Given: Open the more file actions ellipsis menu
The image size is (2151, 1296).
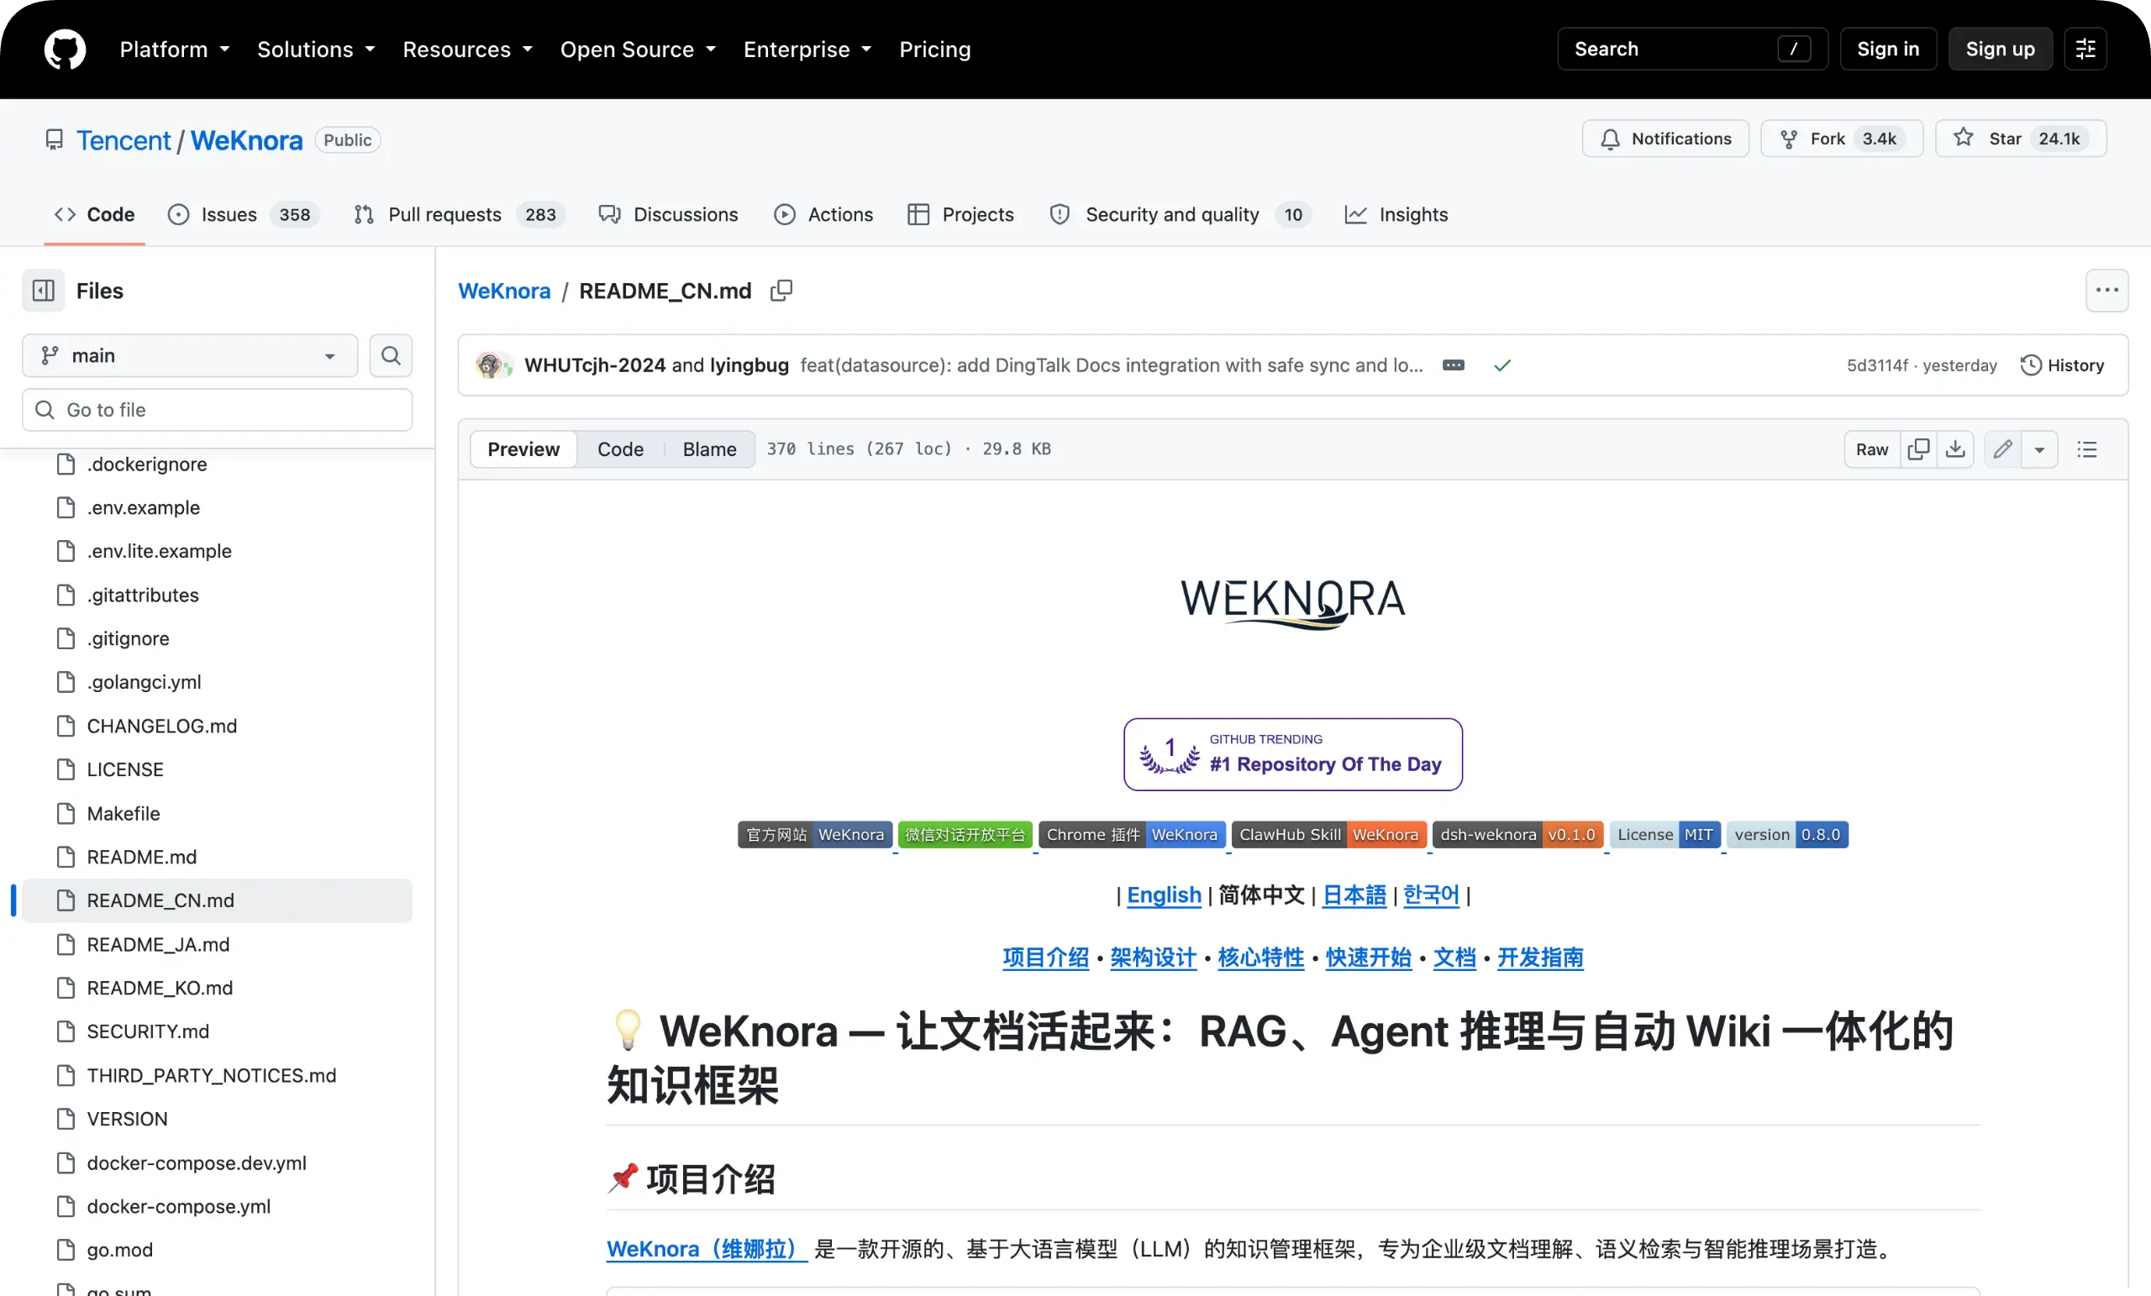Looking at the screenshot, I should [2106, 291].
